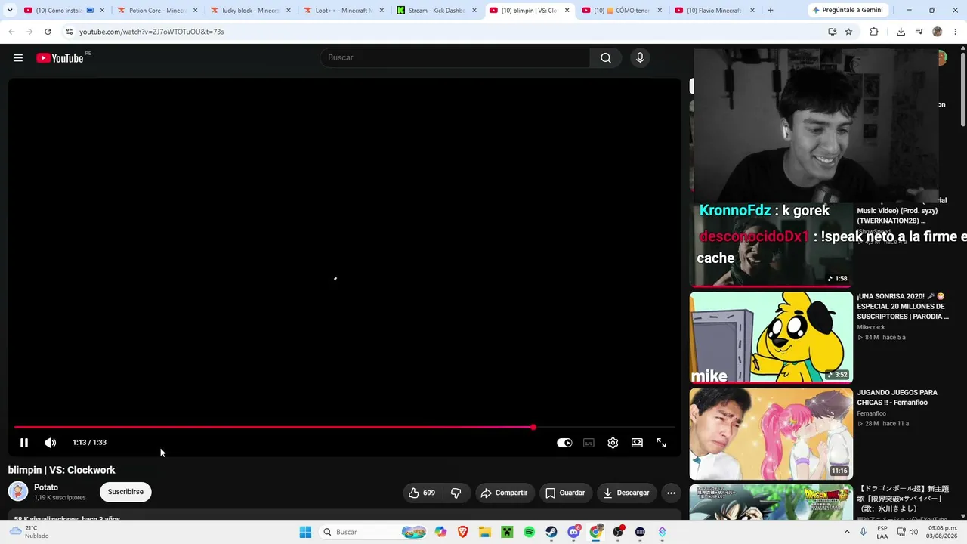The height and width of the screenshot is (544, 967).
Task: Expand the tab search dropdown arrow
Action: [10, 11]
